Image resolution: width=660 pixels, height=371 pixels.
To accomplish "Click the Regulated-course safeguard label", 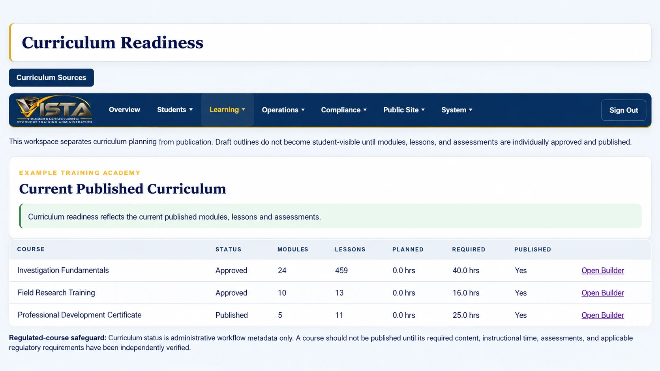I will click(58, 338).
